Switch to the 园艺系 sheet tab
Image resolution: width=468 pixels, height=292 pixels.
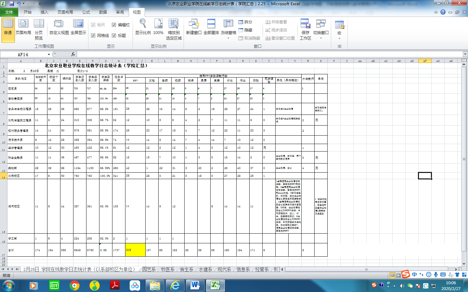(x=149, y=269)
